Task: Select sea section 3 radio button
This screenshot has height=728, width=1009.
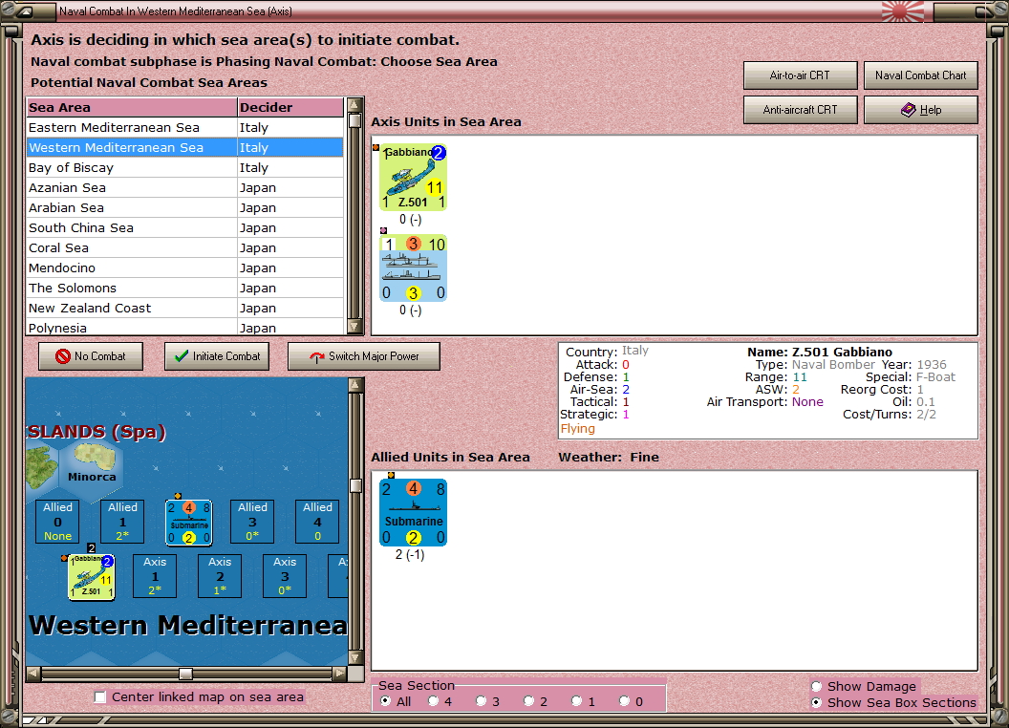Action: pos(481,701)
